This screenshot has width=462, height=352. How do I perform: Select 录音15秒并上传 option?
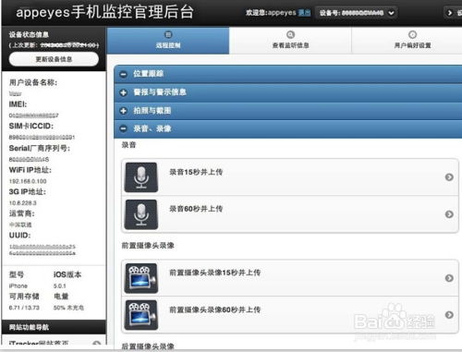[290, 177]
